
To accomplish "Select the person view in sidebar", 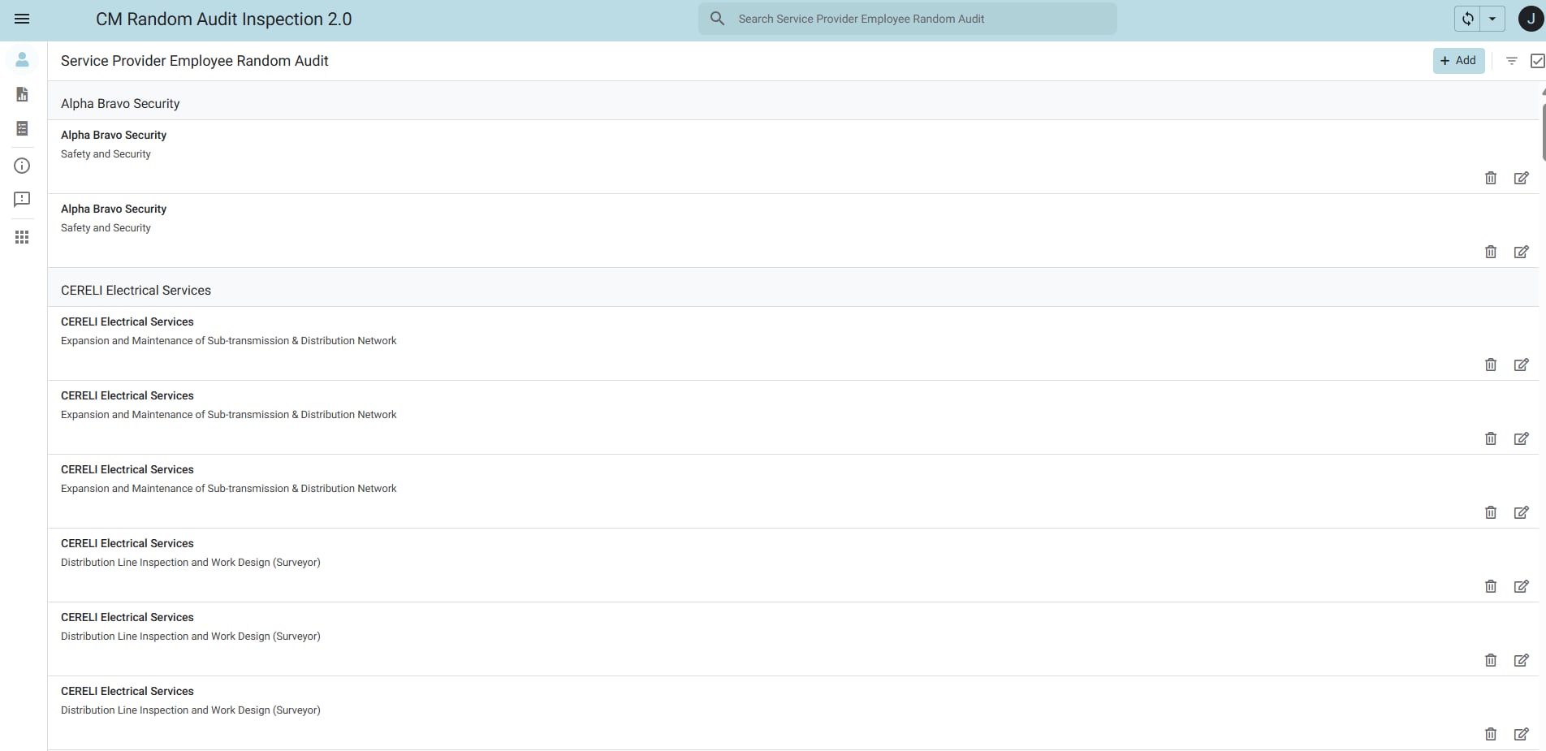I will click(x=22, y=60).
